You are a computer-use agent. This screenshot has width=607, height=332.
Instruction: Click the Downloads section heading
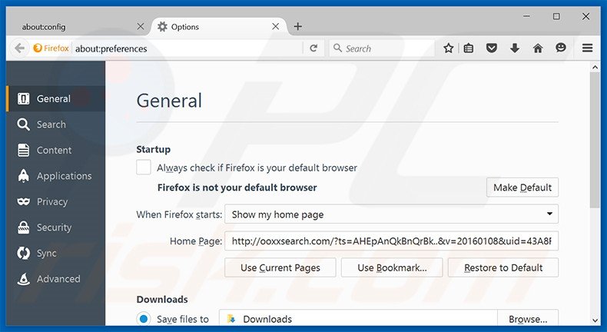pos(162,300)
